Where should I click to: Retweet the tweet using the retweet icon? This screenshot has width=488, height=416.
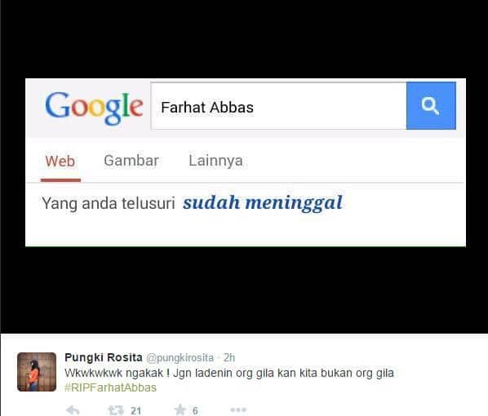[x=116, y=410]
